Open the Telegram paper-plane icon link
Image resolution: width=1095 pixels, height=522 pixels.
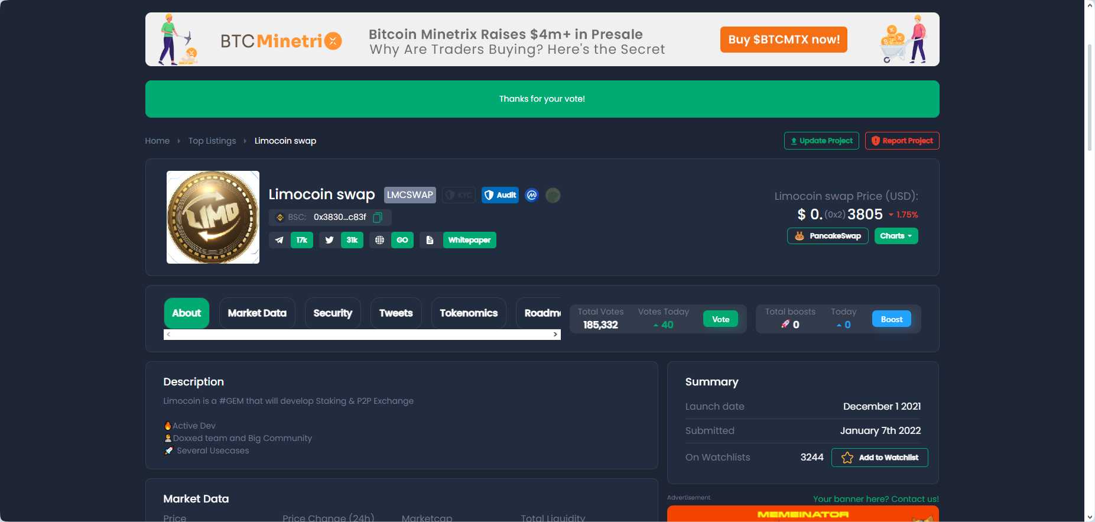click(x=279, y=240)
